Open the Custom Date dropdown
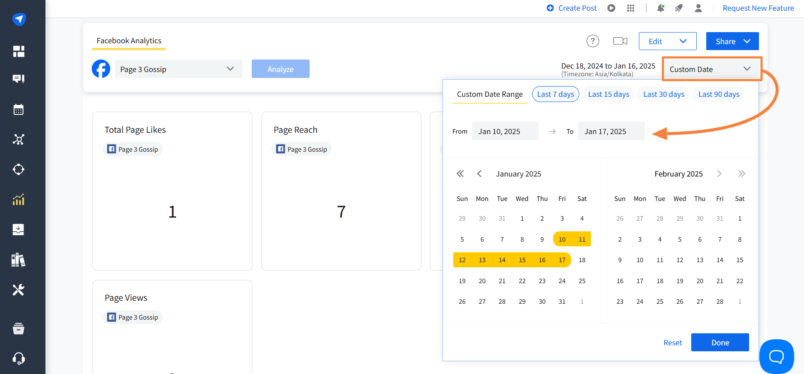This screenshot has height=374, width=804. pos(711,69)
